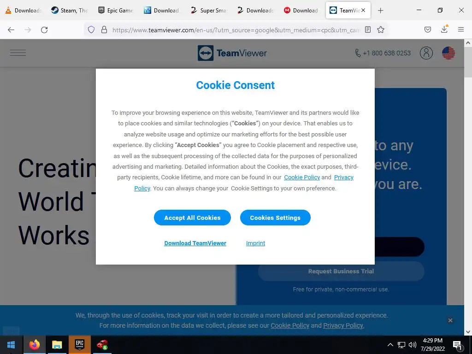
Task: Open Cookies Settings button
Action: coord(275,218)
